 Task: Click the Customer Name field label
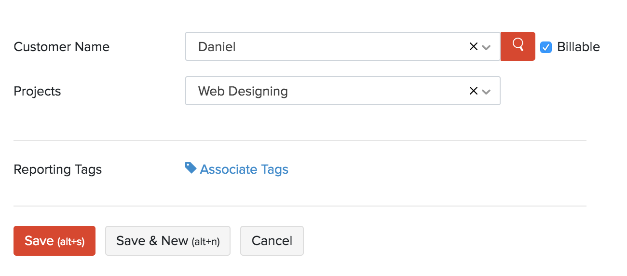tap(61, 47)
